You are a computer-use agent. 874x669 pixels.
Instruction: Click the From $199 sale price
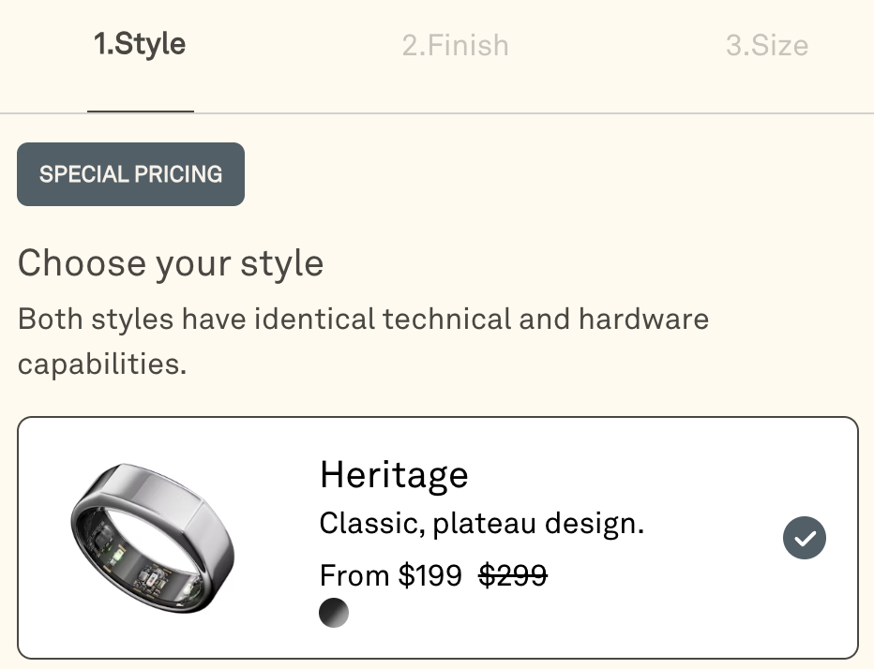tap(390, 574)
